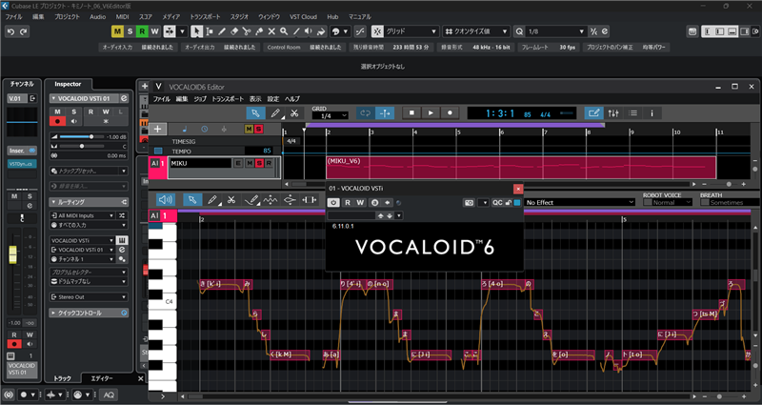Toggle solo S on the MIKU track
Image resolution: width=762 pixels, height=405 pixels.
coord(259,163)
